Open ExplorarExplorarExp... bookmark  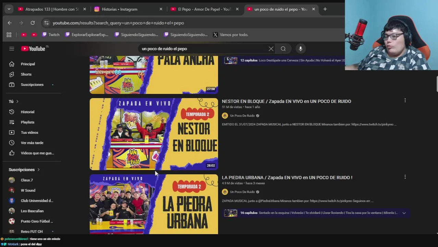coord(87,35)
